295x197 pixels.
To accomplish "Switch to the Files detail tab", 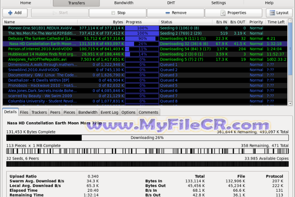I will click(24, 112).
